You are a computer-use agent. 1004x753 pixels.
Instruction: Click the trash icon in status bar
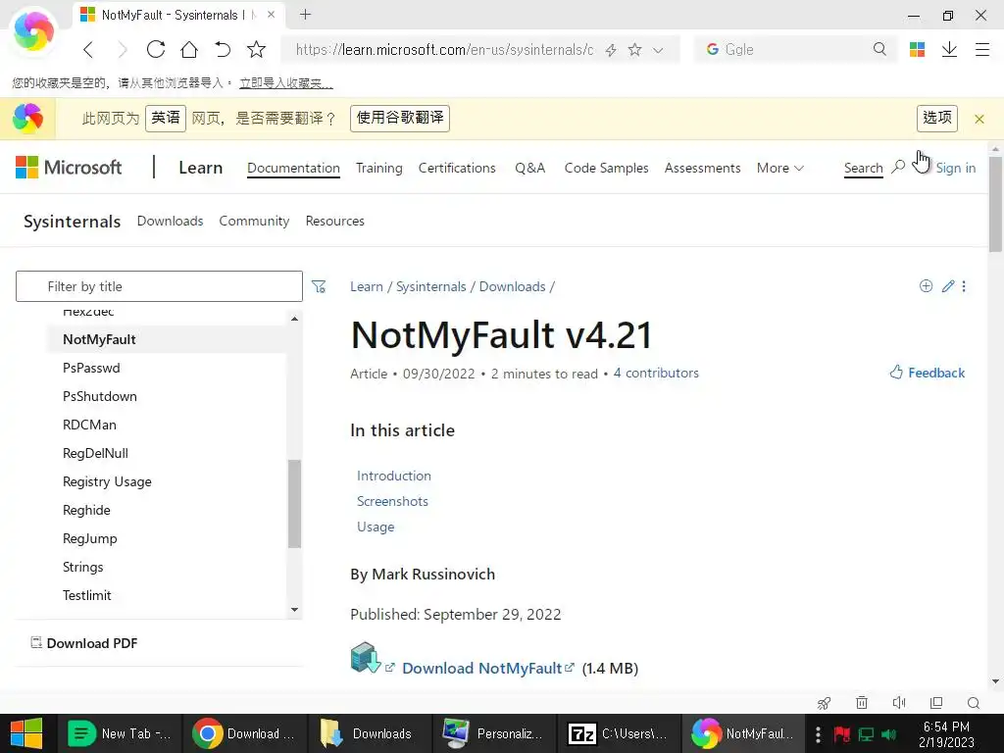point(862,703)
